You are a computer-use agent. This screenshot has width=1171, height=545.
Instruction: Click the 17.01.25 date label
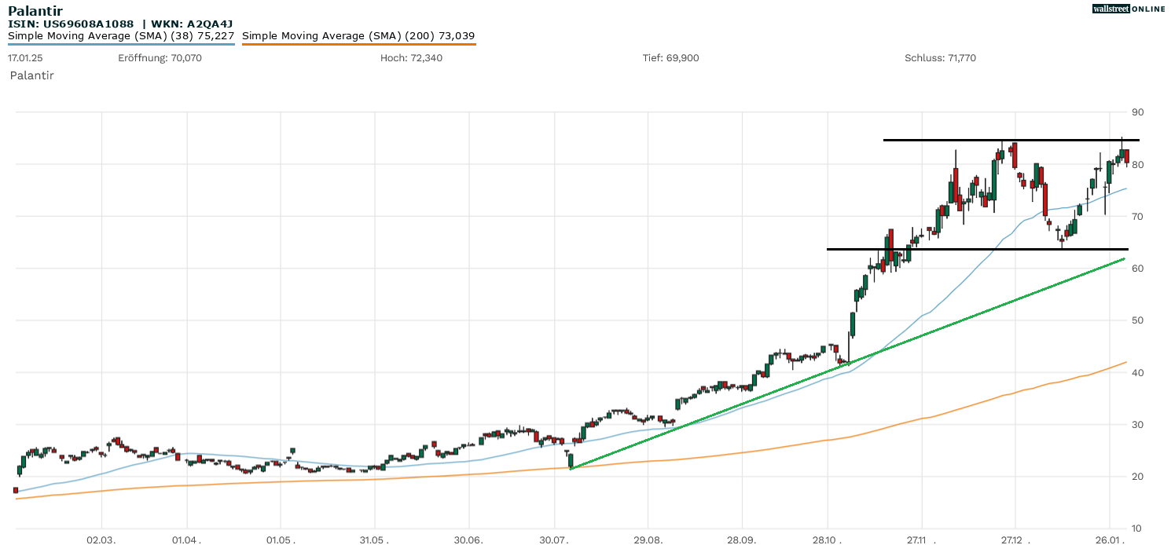coord(25,58)
